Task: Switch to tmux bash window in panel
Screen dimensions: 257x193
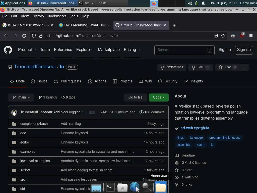Action: (103, 3)
